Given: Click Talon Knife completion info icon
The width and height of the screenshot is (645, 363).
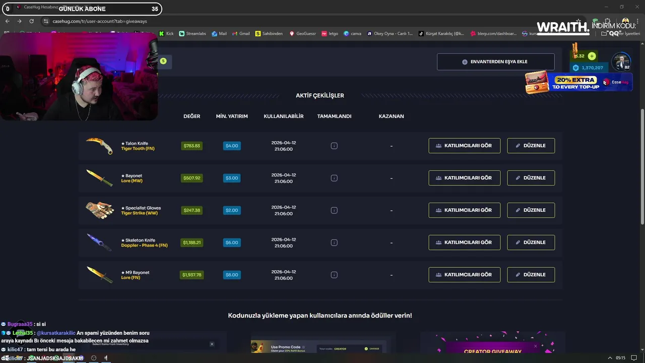Looking at the screenshot, I should pos(334,146).
